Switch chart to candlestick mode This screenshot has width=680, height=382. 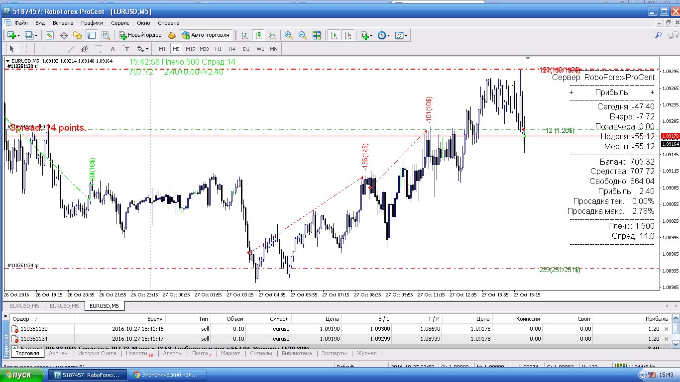[258, 35]
